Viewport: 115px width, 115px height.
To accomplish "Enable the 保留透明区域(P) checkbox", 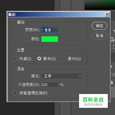I will point(15,93).
